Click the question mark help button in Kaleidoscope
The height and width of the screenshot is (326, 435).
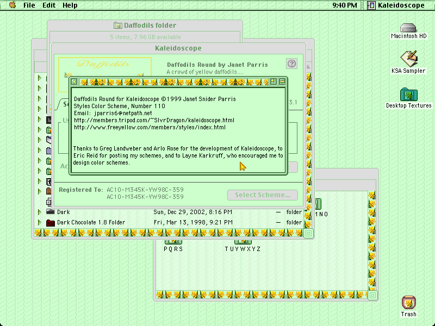pos(291,64)
